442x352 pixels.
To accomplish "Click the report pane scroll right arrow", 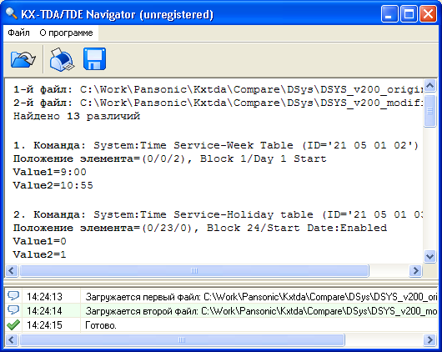I will tap(415, 271).
